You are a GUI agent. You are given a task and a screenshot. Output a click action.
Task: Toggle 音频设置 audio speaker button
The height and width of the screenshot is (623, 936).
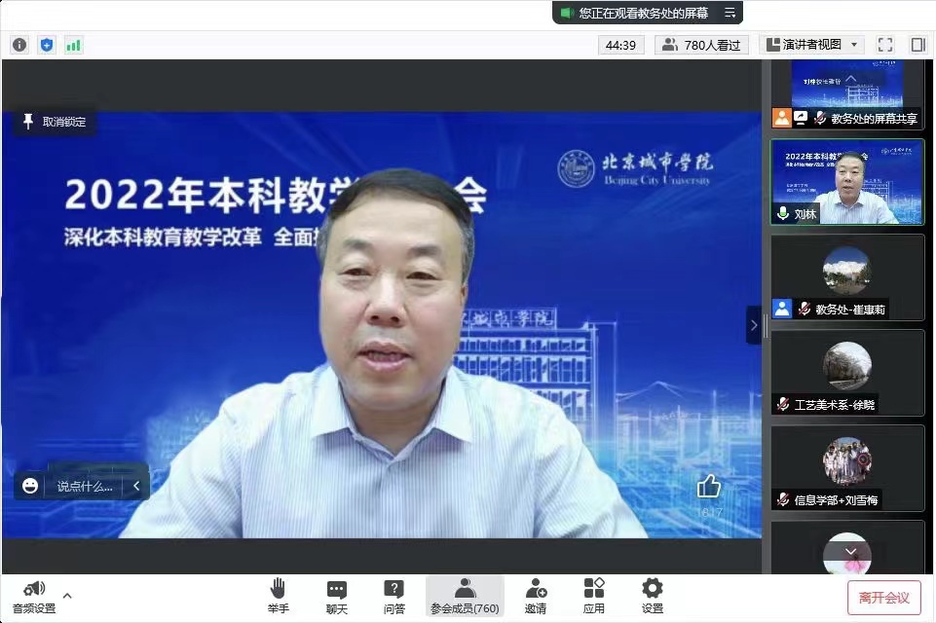(x=34, y=596)
